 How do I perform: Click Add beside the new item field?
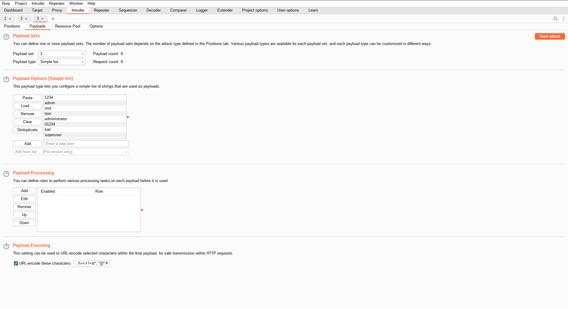[x=28, y=144]
